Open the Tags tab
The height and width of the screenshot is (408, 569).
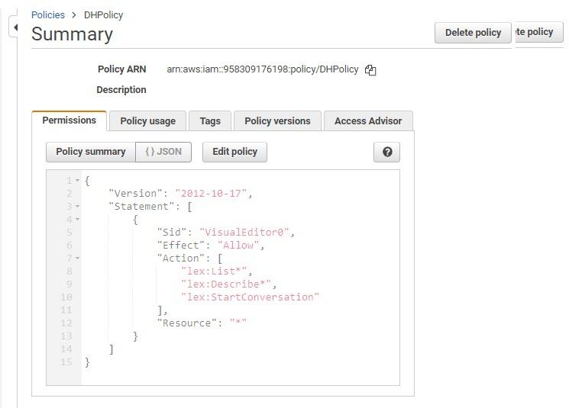[210, 120]
